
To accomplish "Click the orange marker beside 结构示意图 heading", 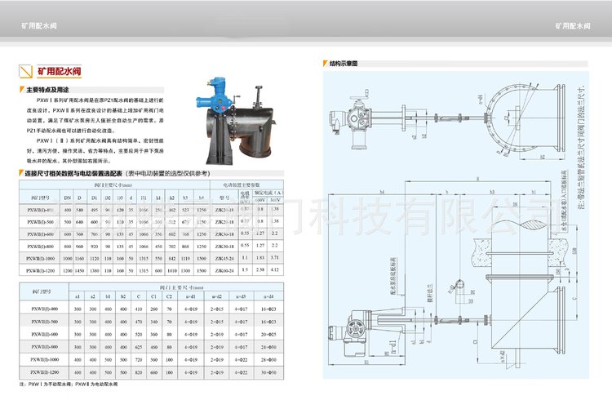I will click(324, 63).
